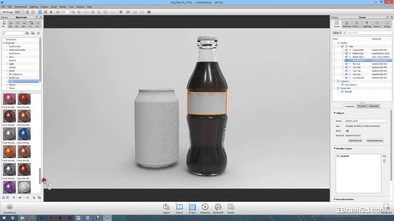Select the pan camera tool with crossed arrows
394x221 pixels.
pyautogui.click(x=46, y=12)
